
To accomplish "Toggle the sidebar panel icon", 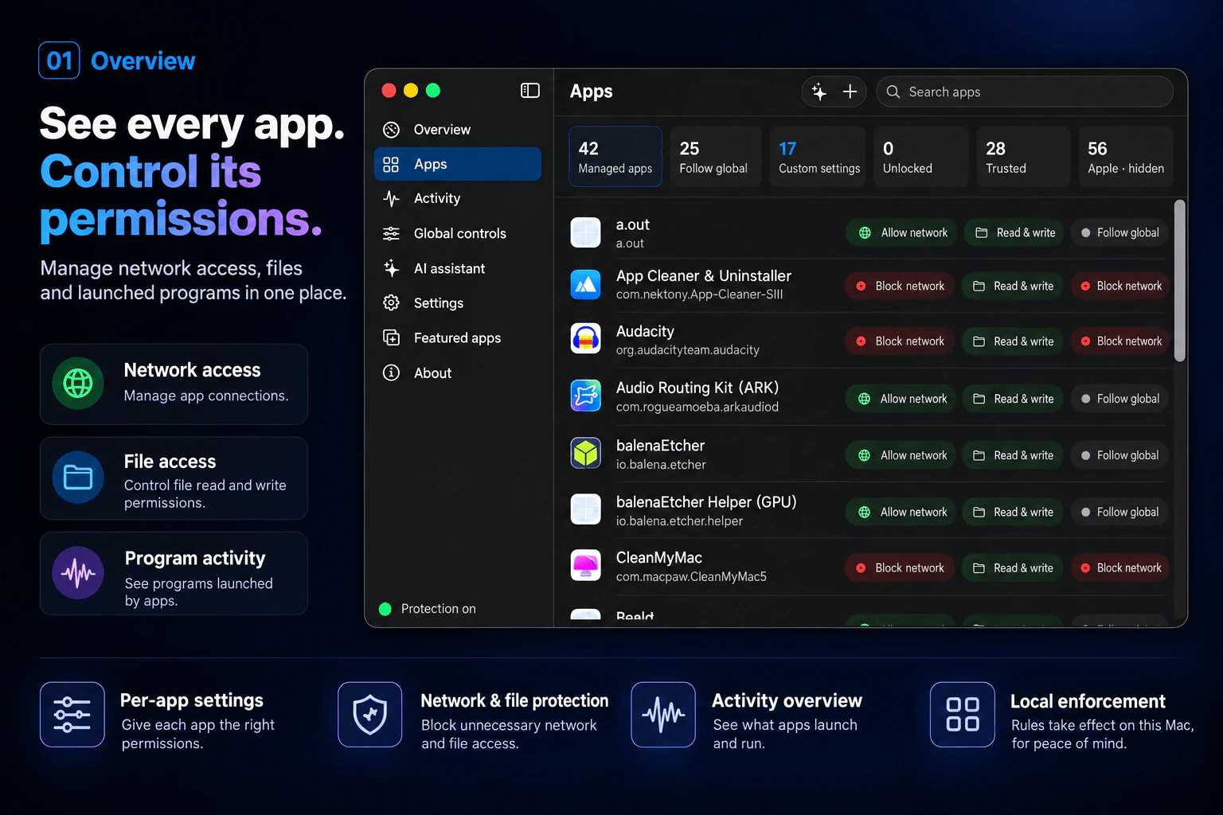I will click(x=530, y=91).
